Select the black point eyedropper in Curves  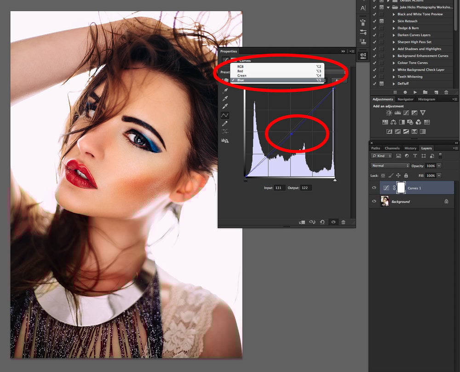coord(225,91)
